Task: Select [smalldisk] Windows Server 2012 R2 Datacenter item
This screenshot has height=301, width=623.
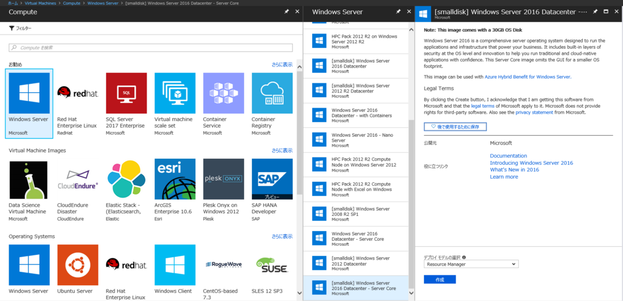Action: click(356, 91)
